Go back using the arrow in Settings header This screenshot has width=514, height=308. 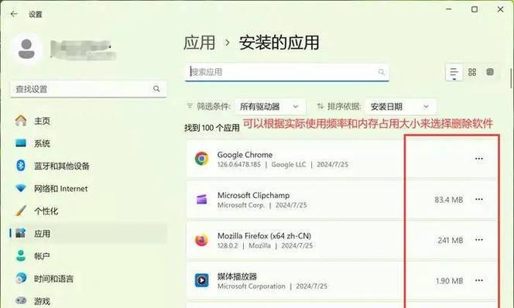click(14, 14)
